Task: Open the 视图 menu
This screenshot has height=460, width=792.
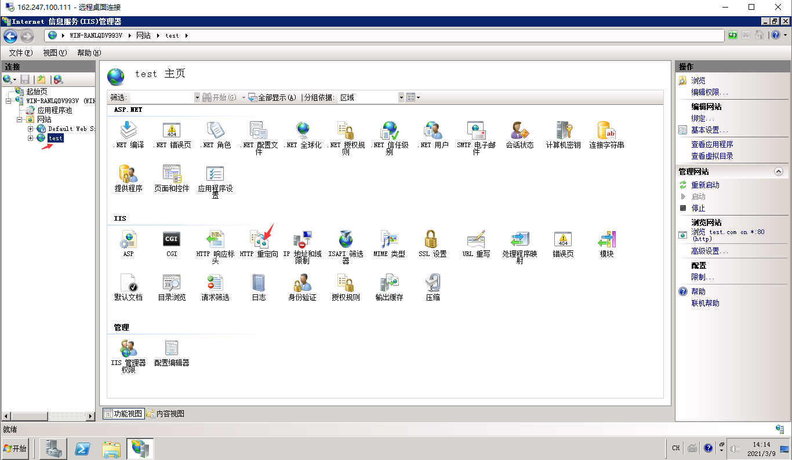Action: click(x=55, y=53)
